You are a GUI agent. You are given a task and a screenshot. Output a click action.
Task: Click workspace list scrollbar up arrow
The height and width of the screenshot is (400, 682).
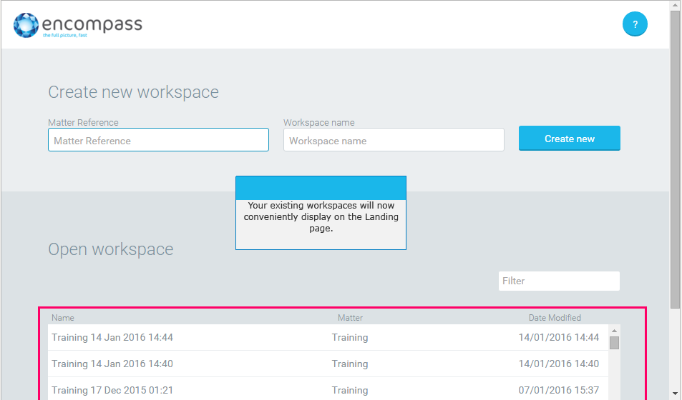[614, 331]
